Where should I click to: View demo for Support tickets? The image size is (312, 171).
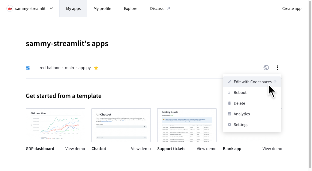206,148
